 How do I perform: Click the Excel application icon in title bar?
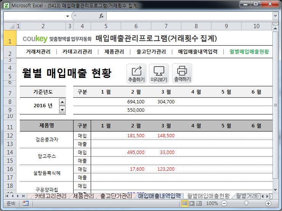pos(6,5)
